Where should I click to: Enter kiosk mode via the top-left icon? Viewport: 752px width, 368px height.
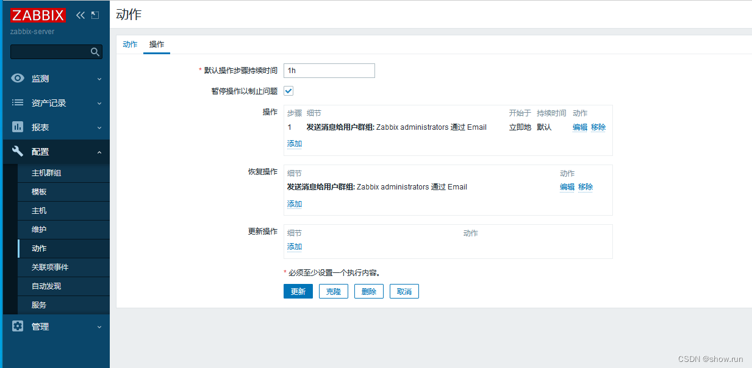tap(95, 15)
